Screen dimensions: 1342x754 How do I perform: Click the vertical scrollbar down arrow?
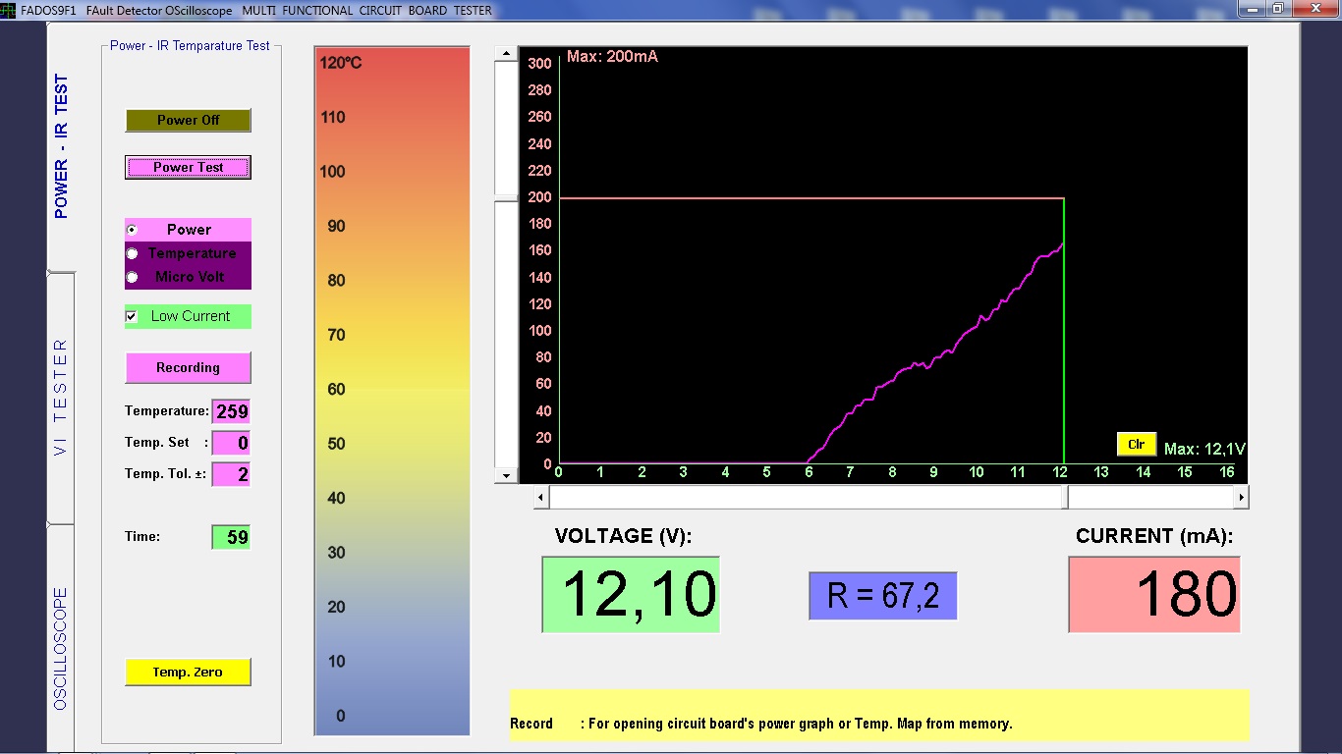506,475
